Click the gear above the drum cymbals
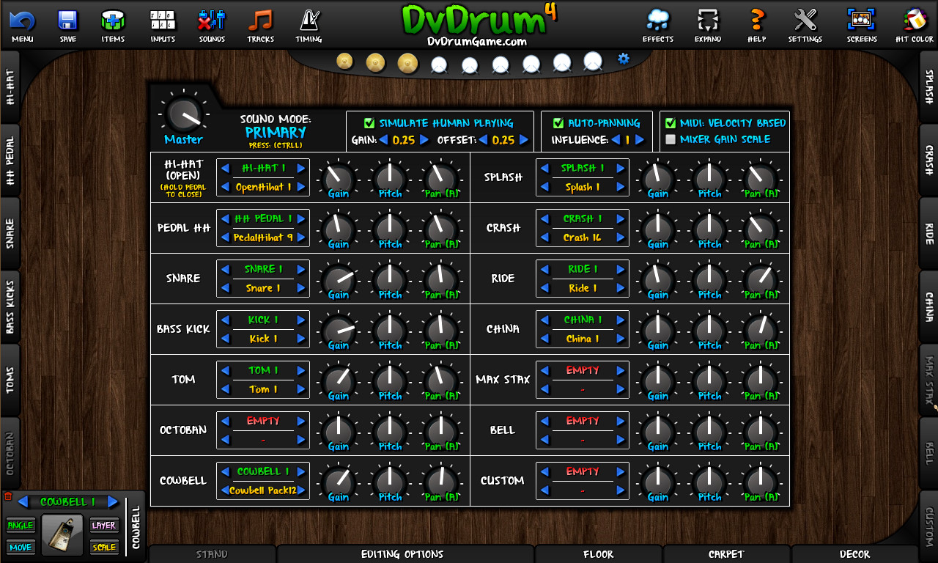Screen dimensions: 938x563 pos(622,59)
